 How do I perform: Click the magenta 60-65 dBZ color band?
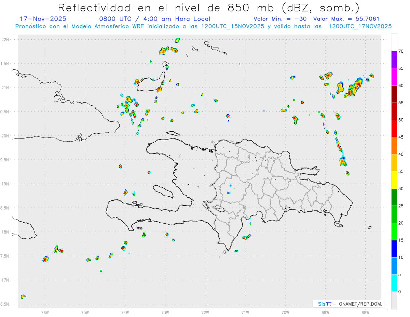(394, 77)
